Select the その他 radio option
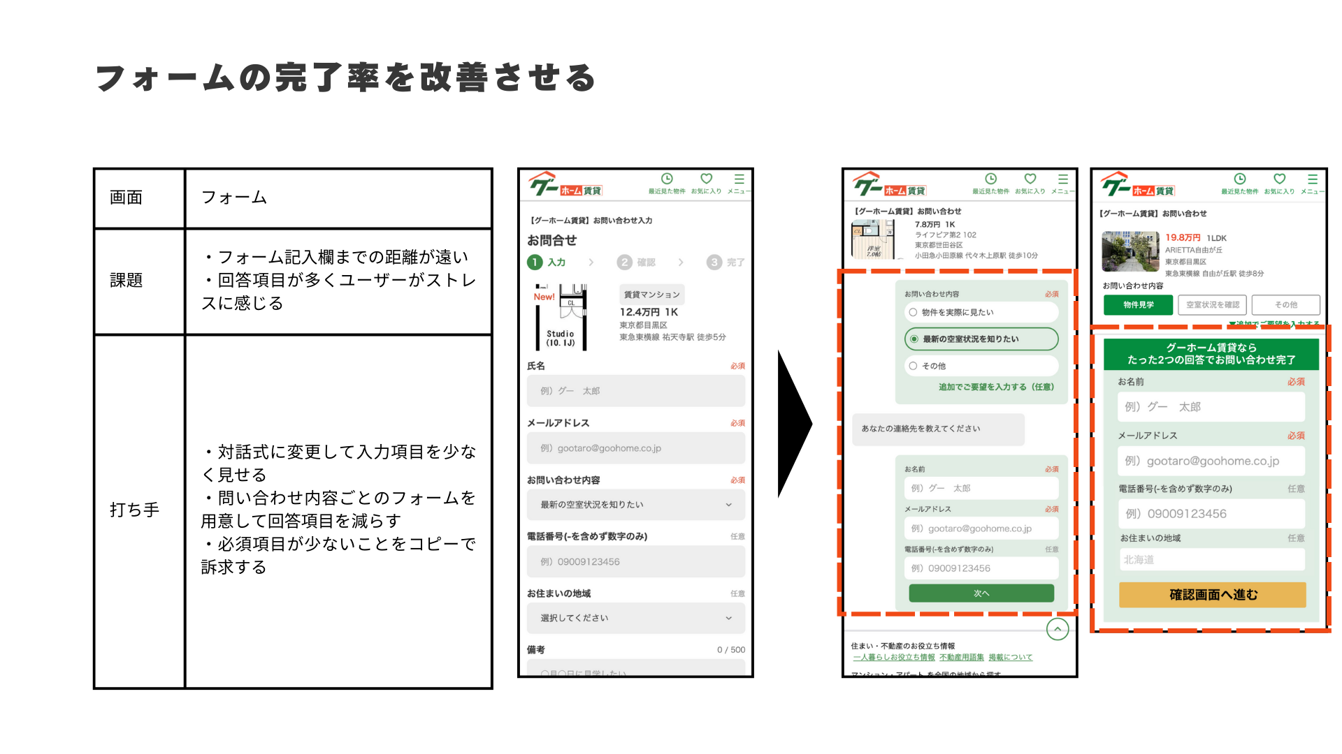 coord(913,366)
